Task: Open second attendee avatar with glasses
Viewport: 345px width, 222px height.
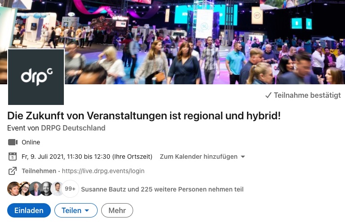Action: 25,189
